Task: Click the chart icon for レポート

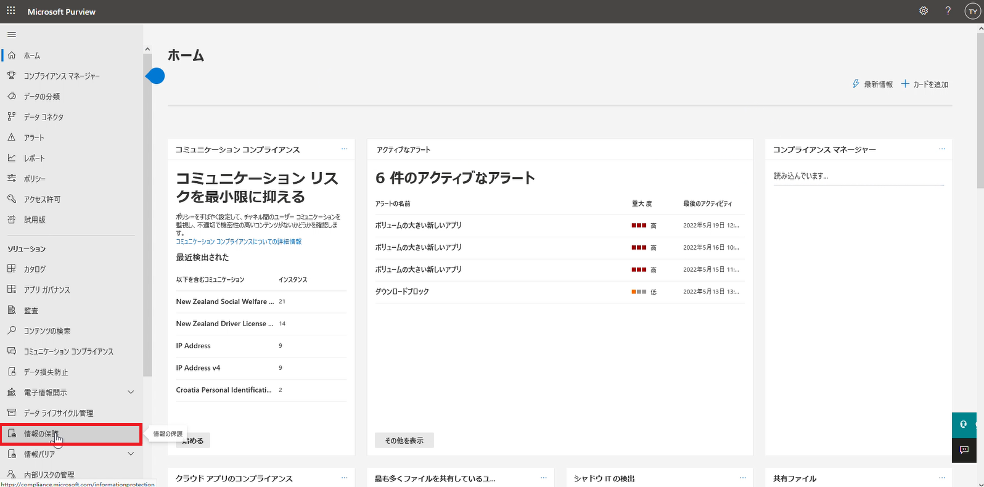Action: coord(11,158)
